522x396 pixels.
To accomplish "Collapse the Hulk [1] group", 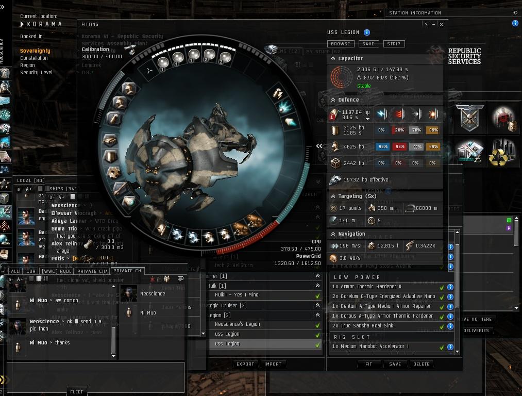I will coord(317,286).
